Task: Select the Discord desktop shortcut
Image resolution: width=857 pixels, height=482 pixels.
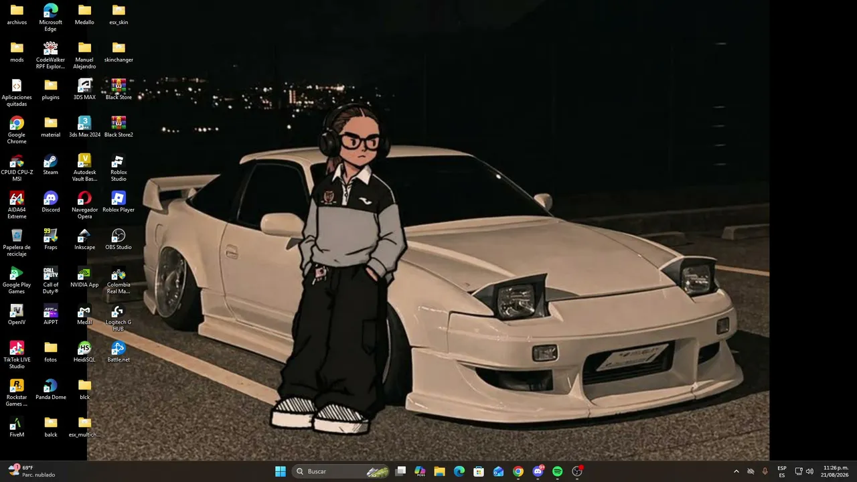Action: [51, 202]
